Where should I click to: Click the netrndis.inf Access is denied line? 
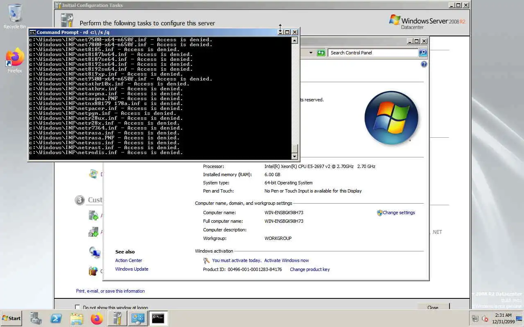click(x=106, y=152)
